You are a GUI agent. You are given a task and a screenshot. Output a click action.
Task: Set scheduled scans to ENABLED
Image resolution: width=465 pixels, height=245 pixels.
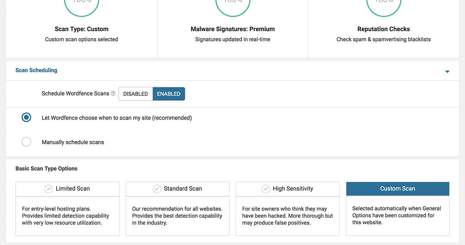pos(169,94)
